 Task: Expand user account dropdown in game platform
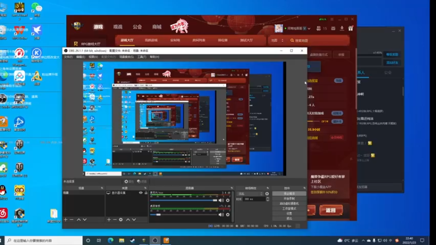pyautogui.click(x=309, y=29)
